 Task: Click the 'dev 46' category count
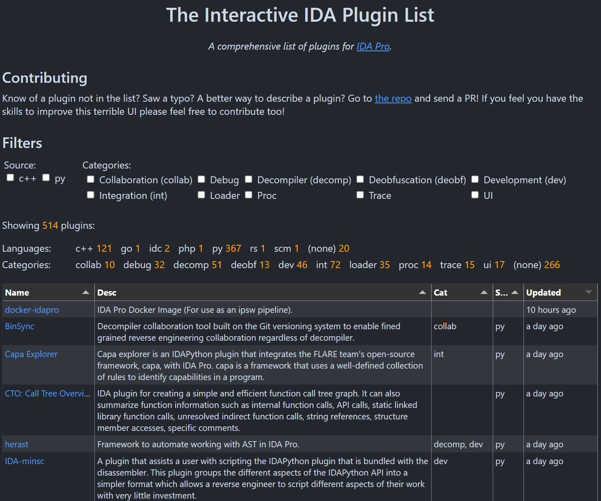pos(293,265)
